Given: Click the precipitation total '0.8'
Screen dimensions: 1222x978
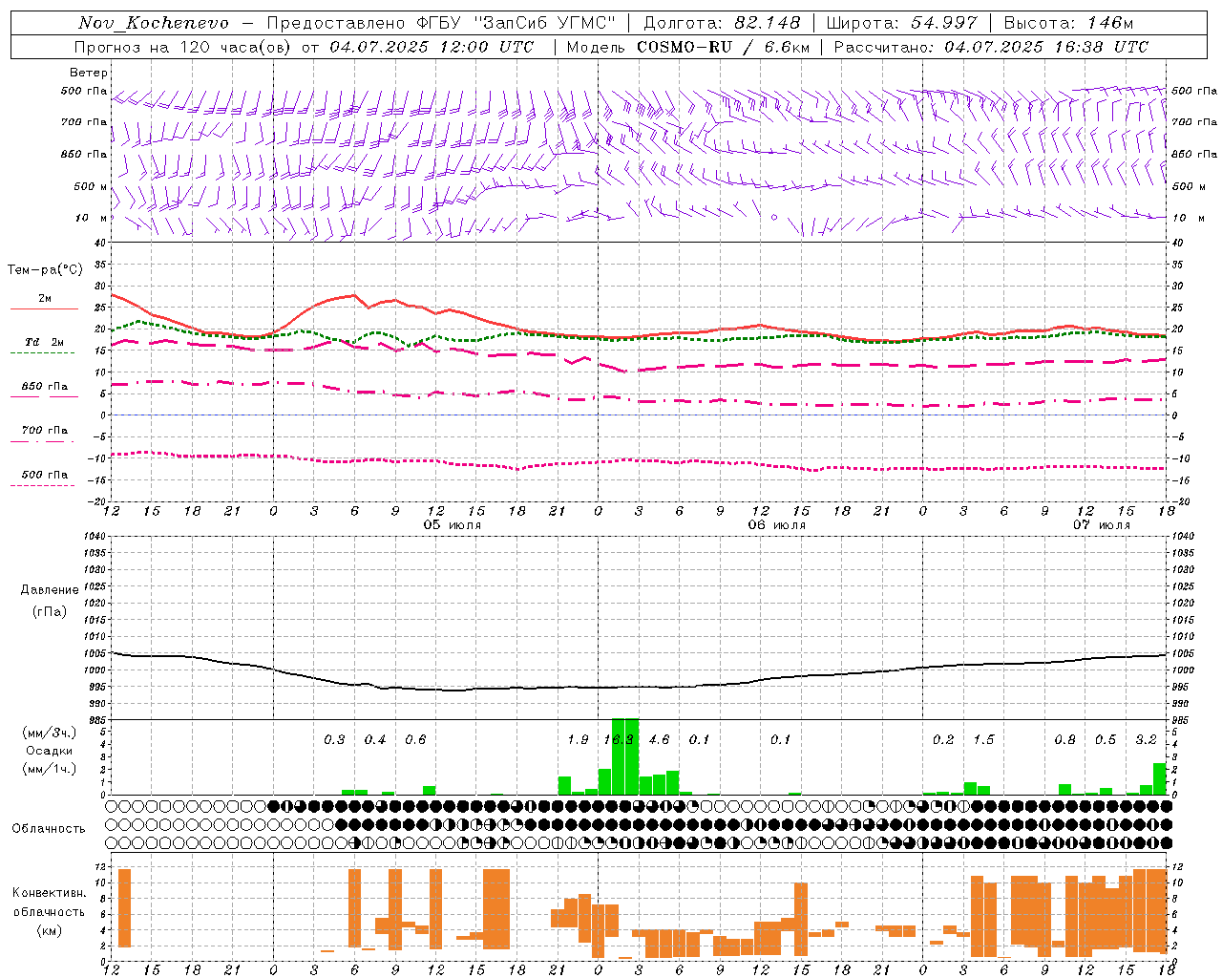Looking at the screenshot, I should coord(1065,739).
